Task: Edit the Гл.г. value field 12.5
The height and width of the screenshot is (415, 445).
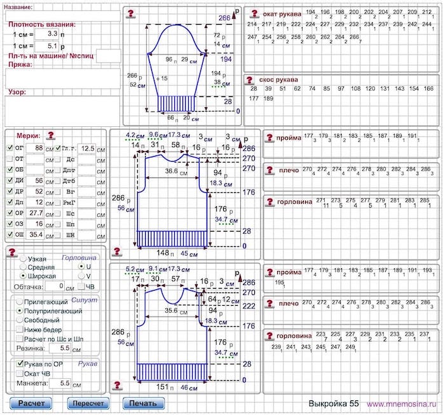Action: click(x=87, y=148)
